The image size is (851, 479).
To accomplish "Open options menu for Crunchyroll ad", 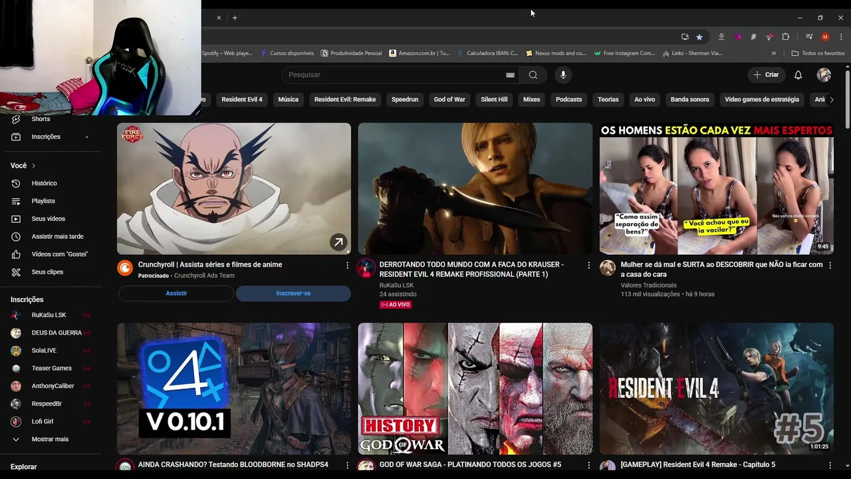I will click(347, 265).
